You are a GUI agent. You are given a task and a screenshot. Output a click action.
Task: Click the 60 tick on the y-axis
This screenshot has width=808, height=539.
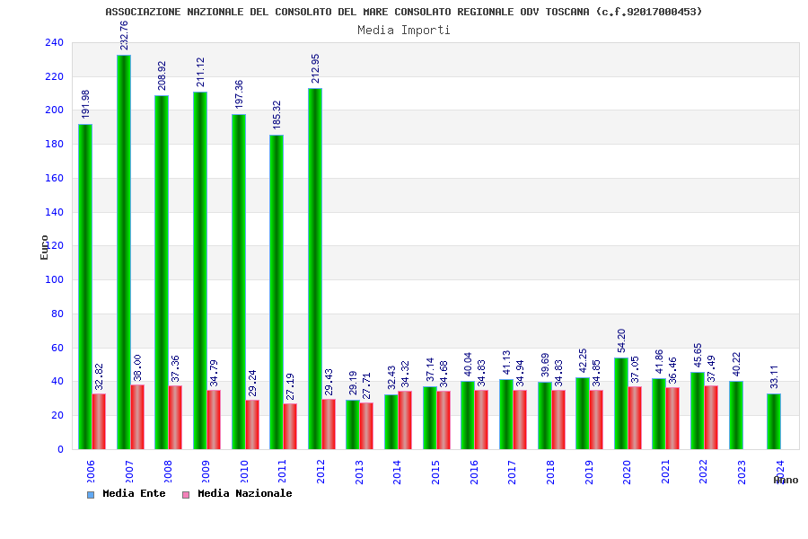[x=57, y=348]
